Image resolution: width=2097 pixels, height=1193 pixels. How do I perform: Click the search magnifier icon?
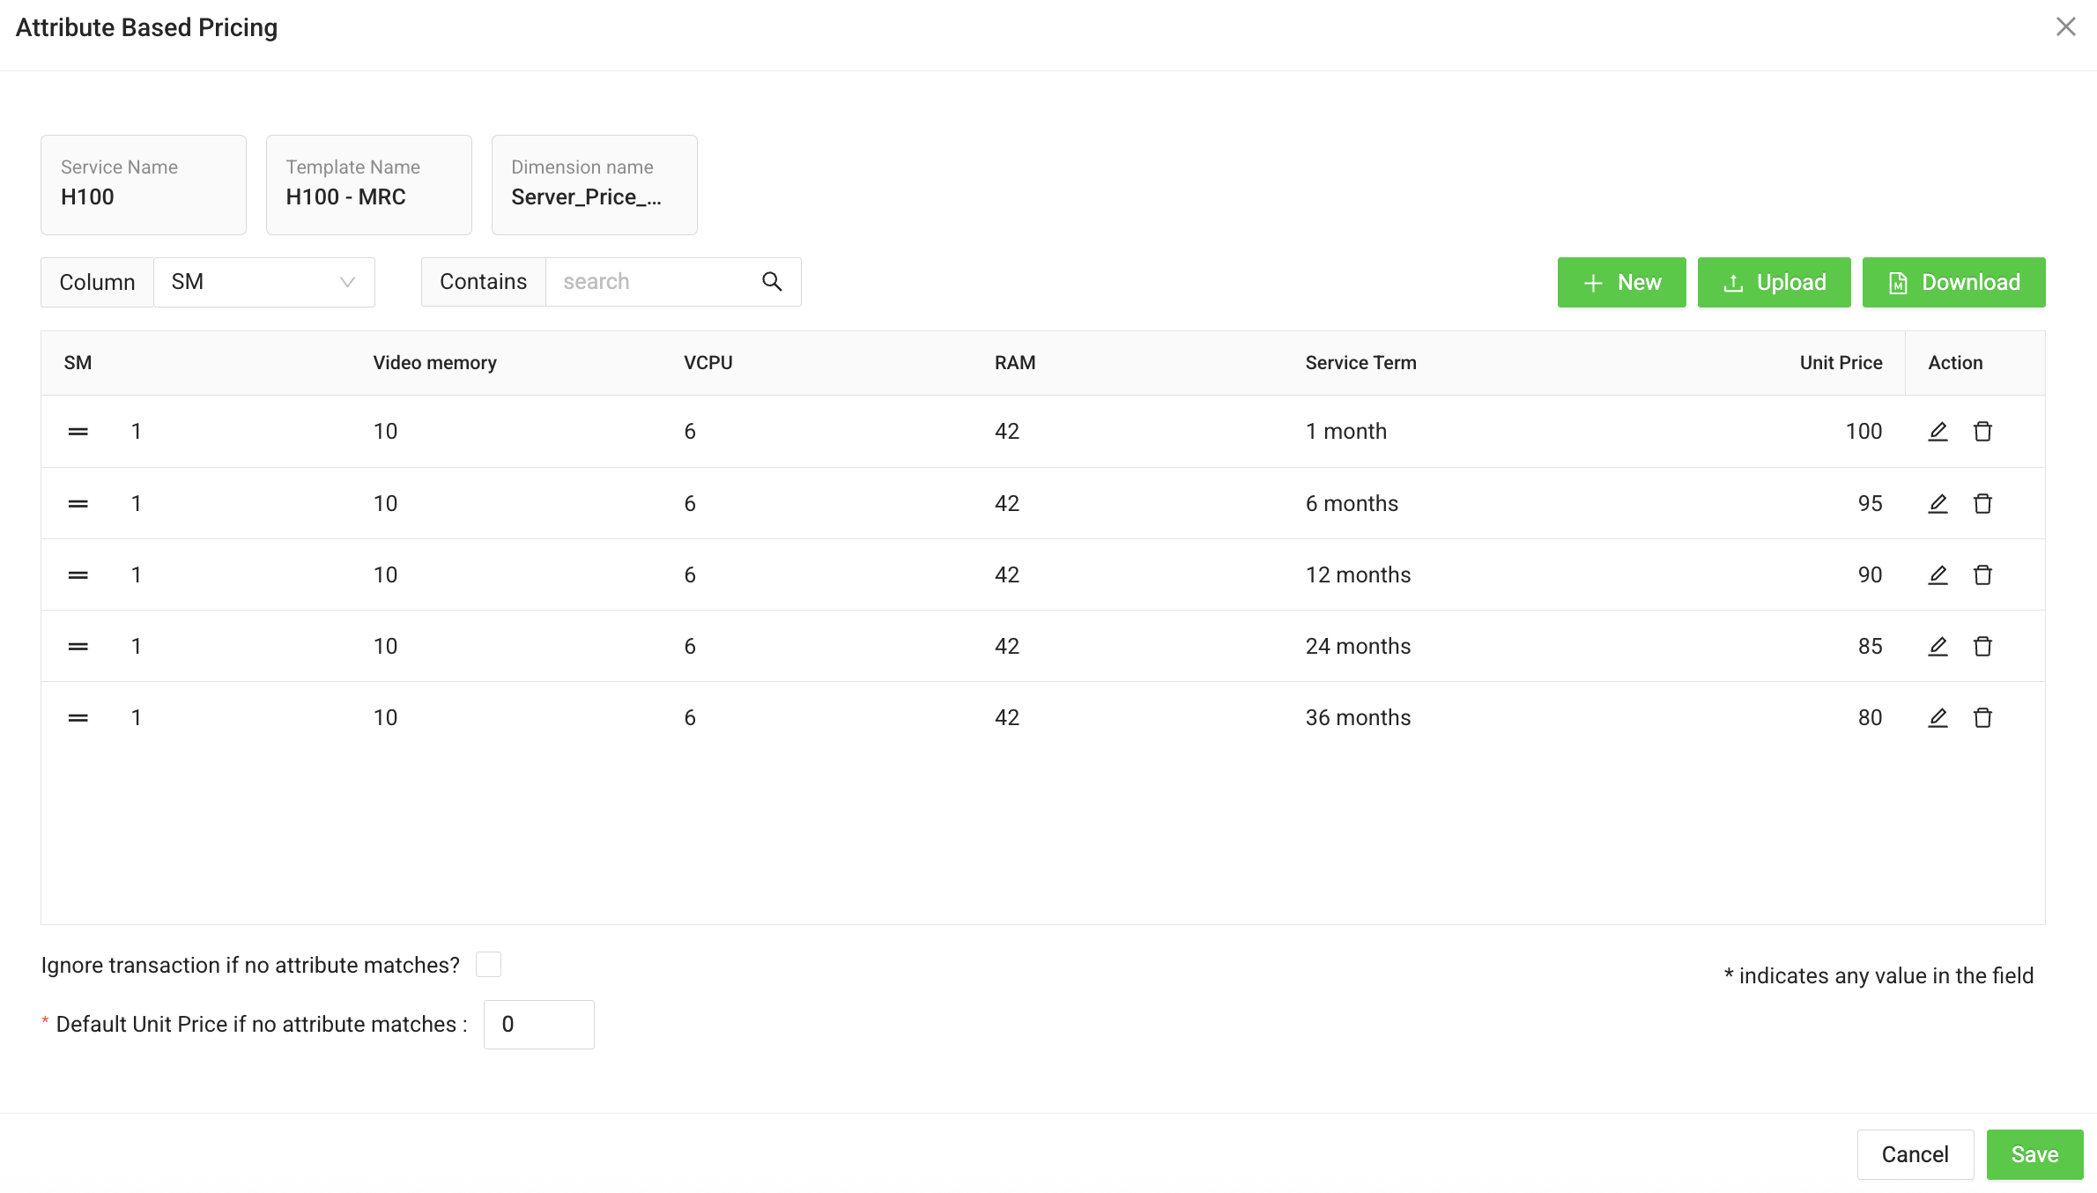pyautogui.click(x=772, y=281)
